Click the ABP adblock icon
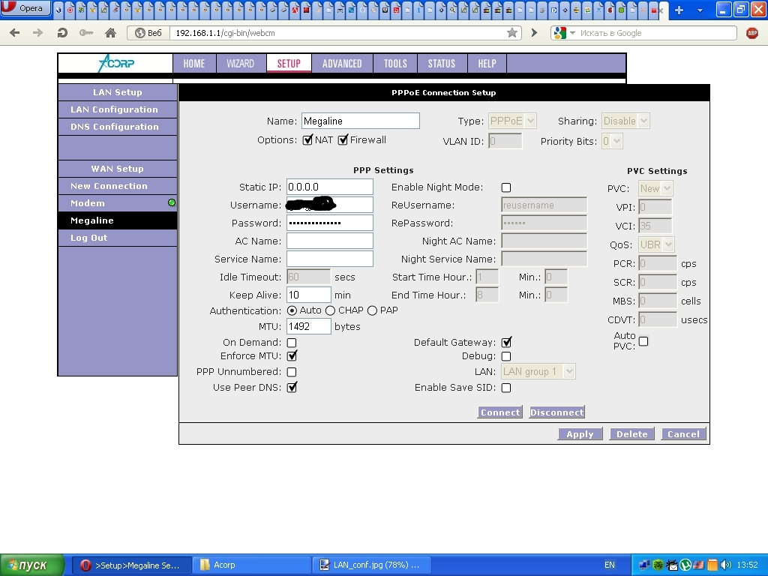768x576 pixels. point(752,33)
